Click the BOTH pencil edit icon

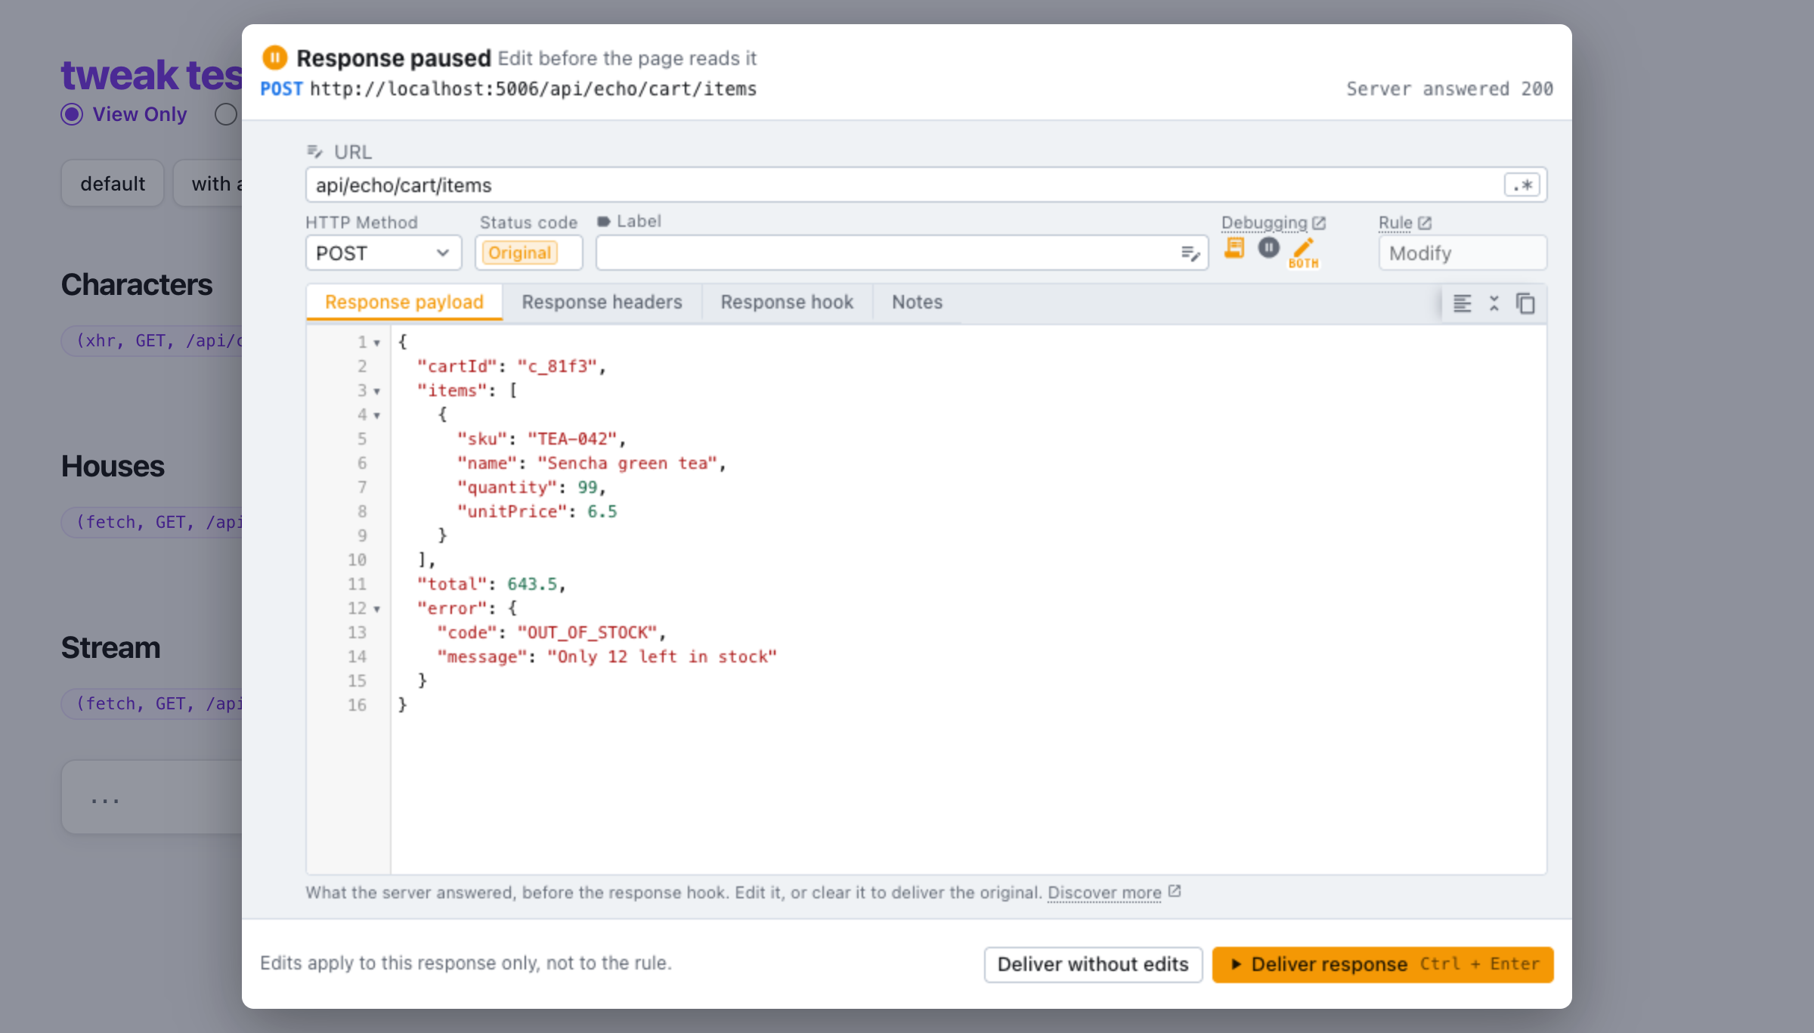pyautogui.click(x=1303, y=253)
